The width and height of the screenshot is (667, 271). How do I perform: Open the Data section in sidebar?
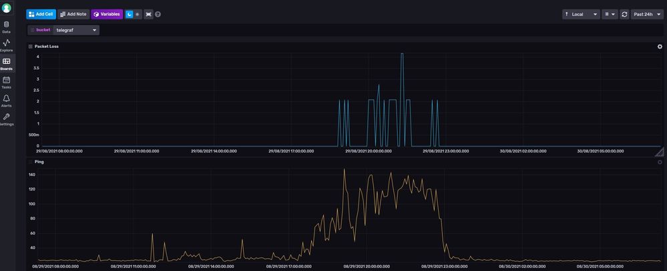pos(7,27)
